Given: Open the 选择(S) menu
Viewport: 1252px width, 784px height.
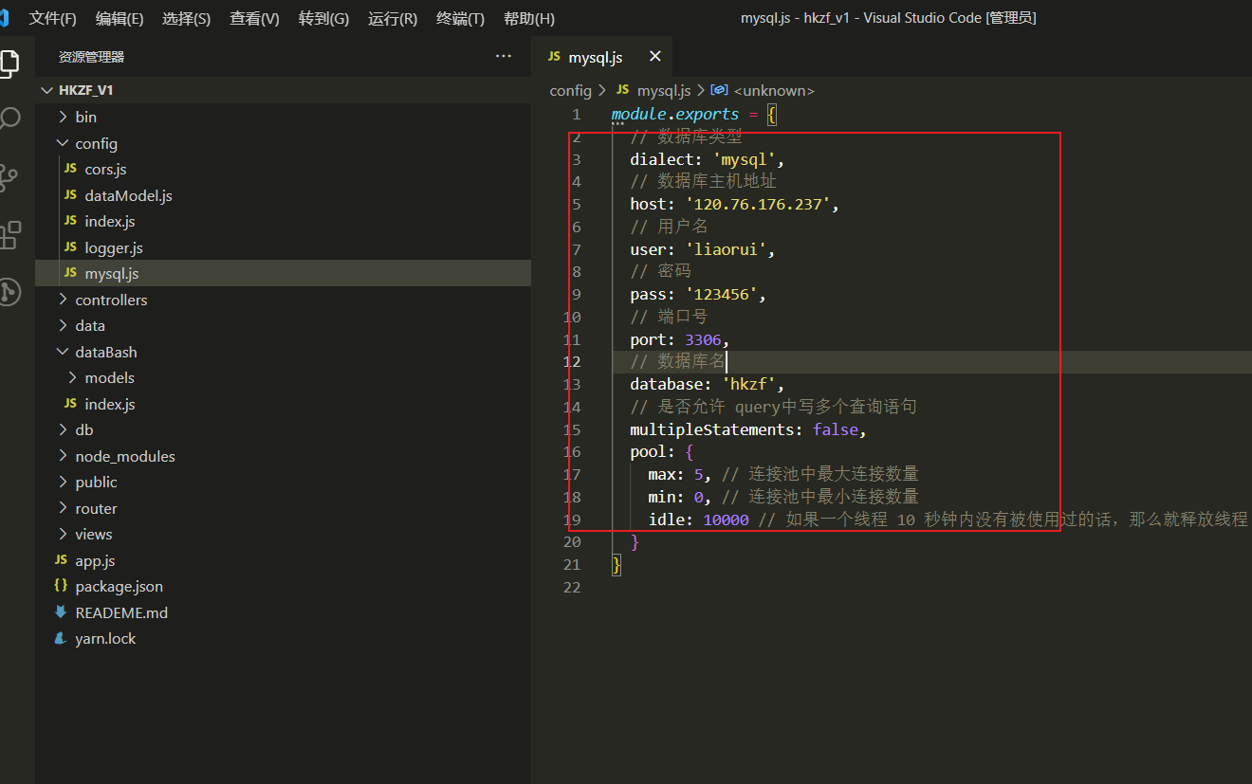Looking at the screenshot, I should click(187, 19).
